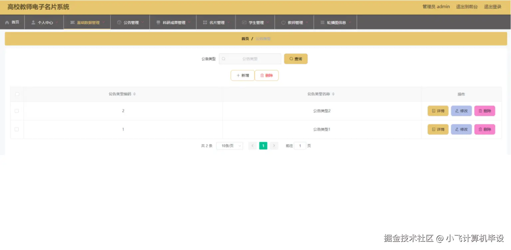Click the person icon of 个人中心
The width and height of the screenshot is (511, 250).
pyautogui.click(x=33, y=23)
